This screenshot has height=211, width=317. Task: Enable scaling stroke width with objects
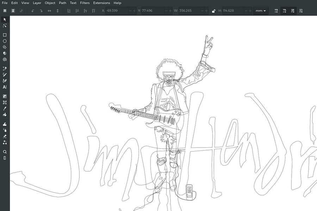[276, 11]
